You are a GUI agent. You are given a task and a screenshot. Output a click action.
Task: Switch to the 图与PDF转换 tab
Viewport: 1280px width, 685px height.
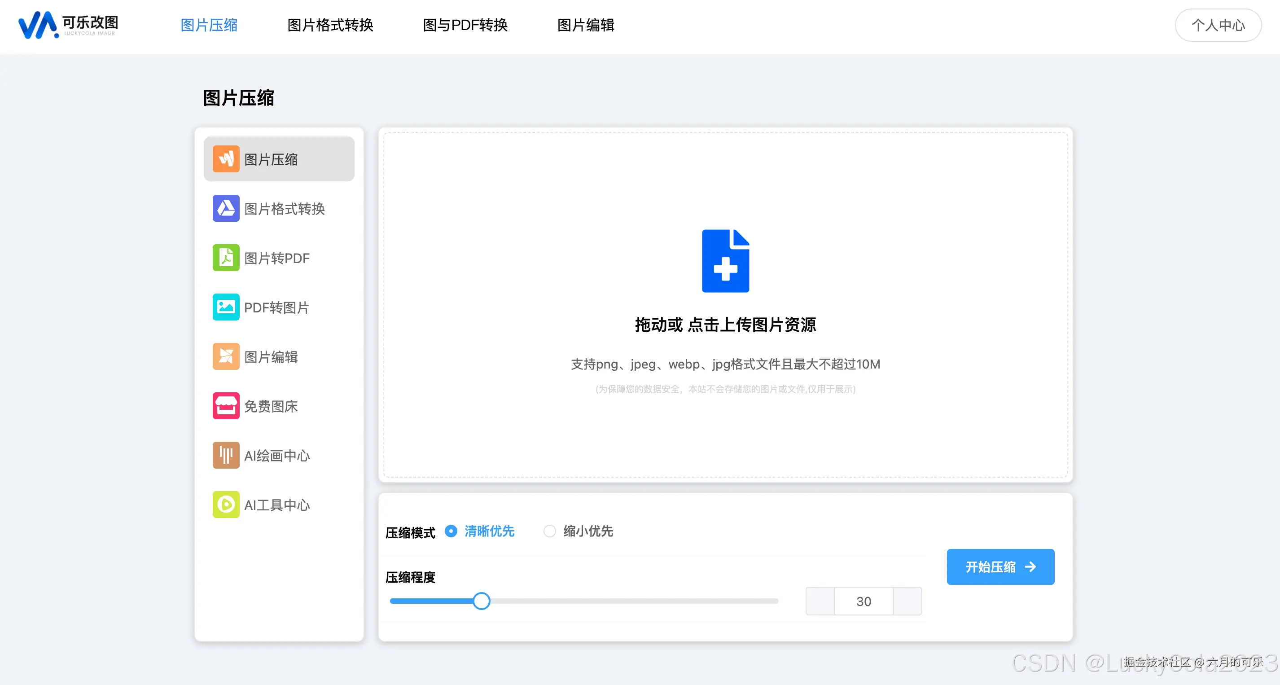[465, 25]
